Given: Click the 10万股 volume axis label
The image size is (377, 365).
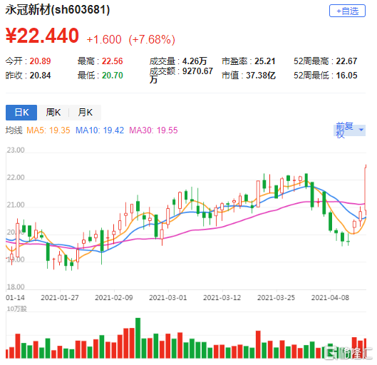Looking at the screenshot, I should 17,309.
